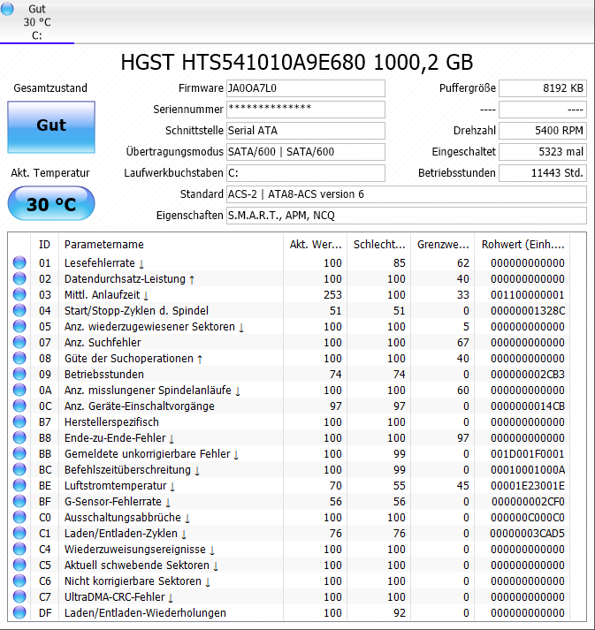Click the Grenzwe... column header
Viewport: 595px width, 630px height.
click(x=443, y=244)
